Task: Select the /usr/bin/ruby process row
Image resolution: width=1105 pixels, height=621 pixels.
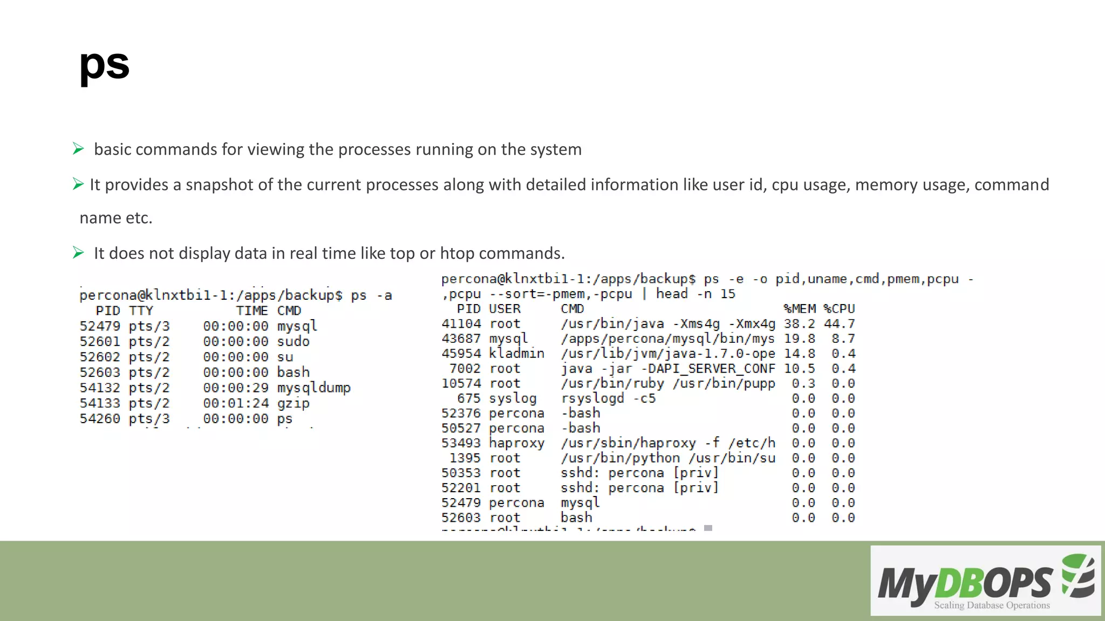Action: pos(648,384)
